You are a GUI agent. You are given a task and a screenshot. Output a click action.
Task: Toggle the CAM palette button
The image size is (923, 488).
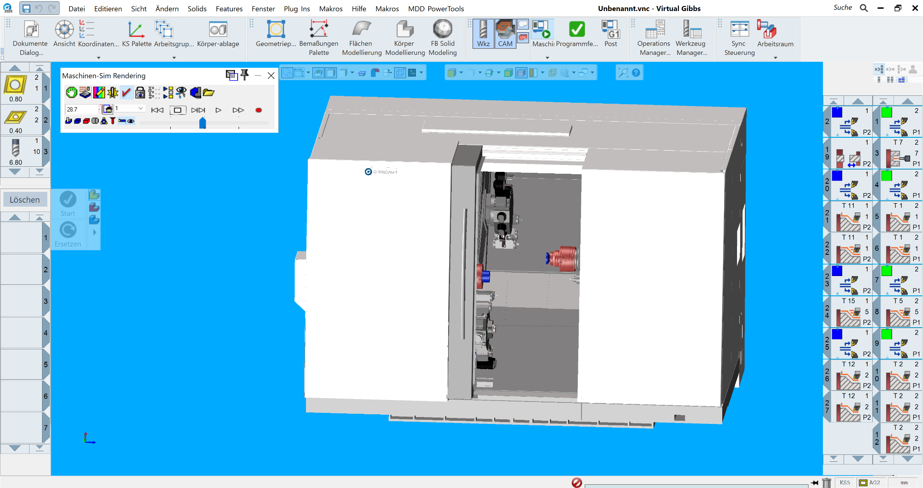[505, 34]
